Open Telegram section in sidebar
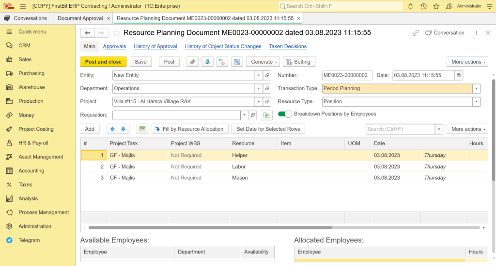Image resolution: width=496 pixels, height=266 pixels. click(29, 240)
